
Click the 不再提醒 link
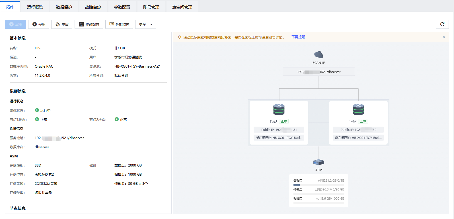pyautogui.click(x=298, y=37)
